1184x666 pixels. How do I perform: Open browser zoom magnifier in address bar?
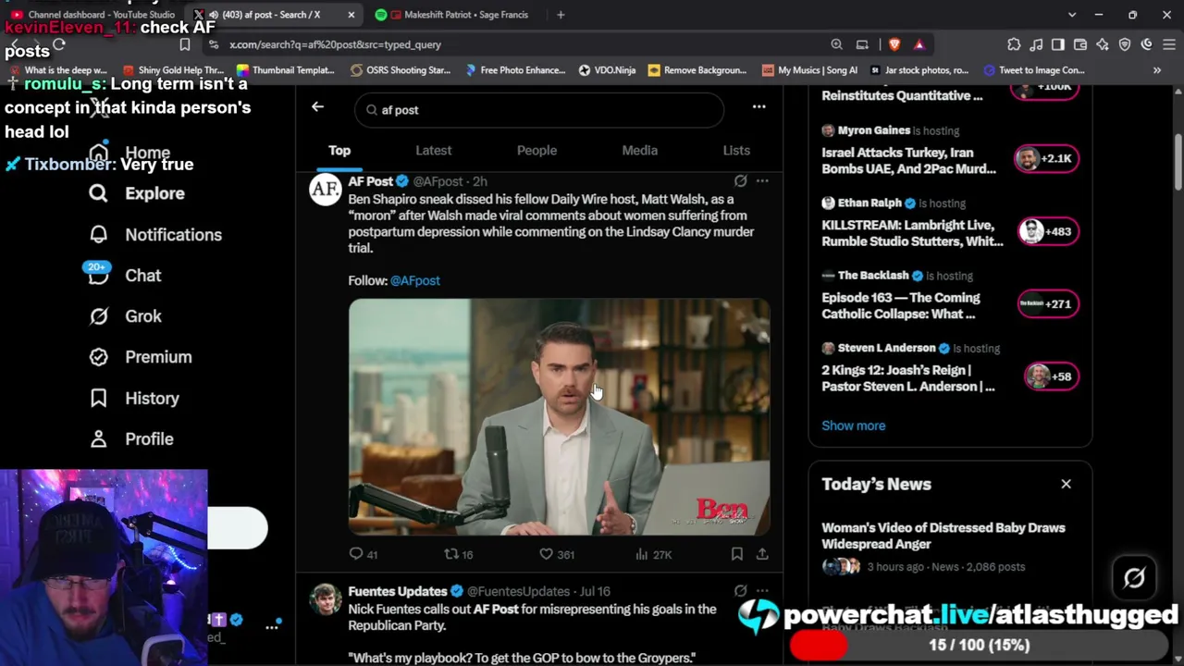[x=836, y=44]
